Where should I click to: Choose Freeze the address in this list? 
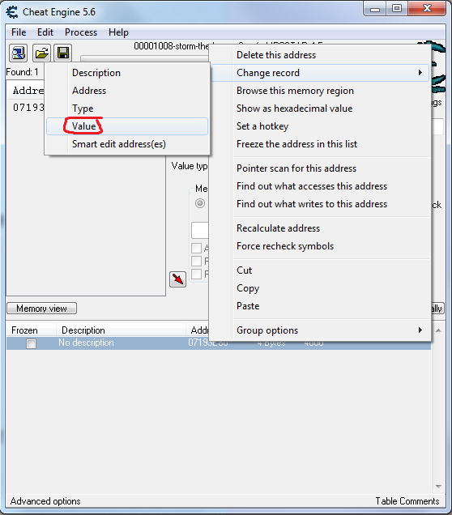point(320,144)
